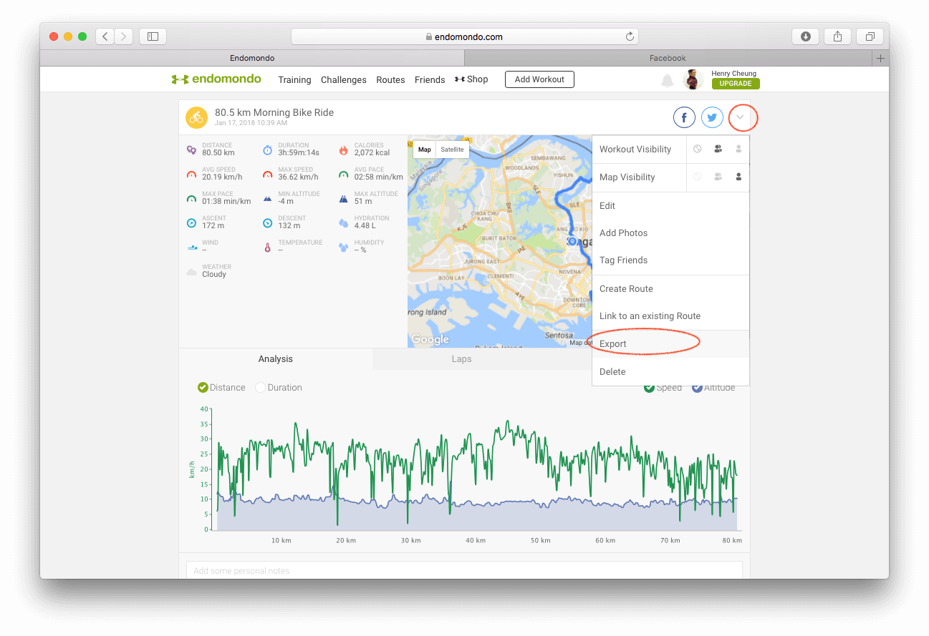Choose Edit from workout menu
The height and width of the screenshot is (636, 929).
tap(670, 205)
